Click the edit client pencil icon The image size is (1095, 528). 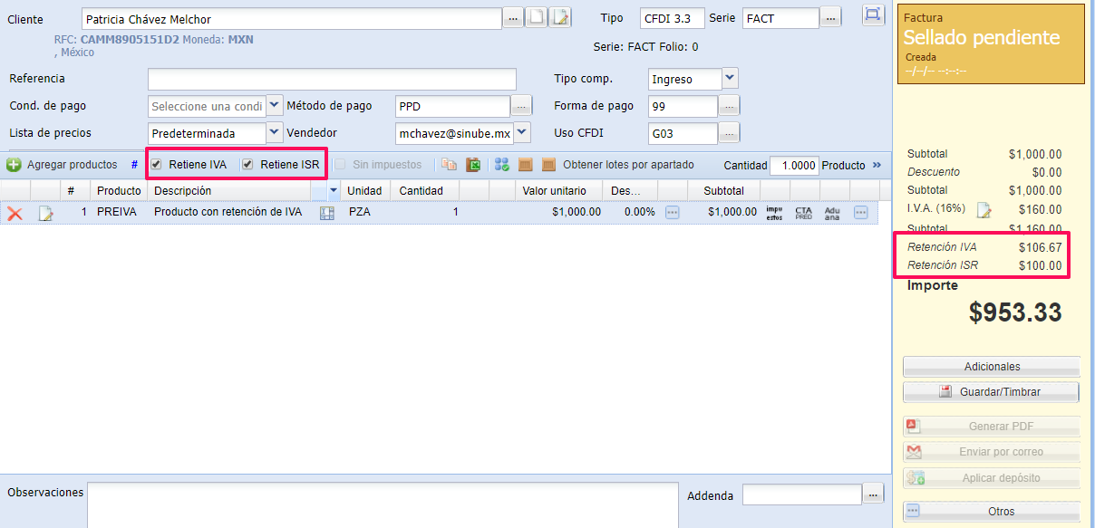(x=561, y=18)
